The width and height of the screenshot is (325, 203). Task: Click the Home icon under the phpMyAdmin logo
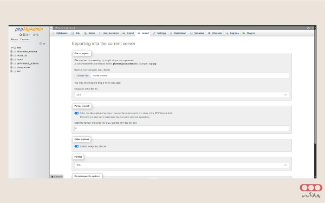[20, 35]
